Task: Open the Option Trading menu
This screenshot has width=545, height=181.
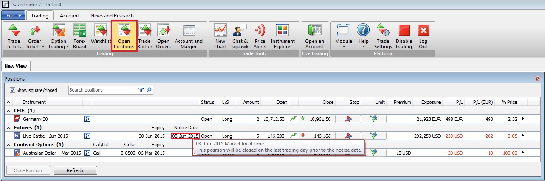Action: click(58, 36)
